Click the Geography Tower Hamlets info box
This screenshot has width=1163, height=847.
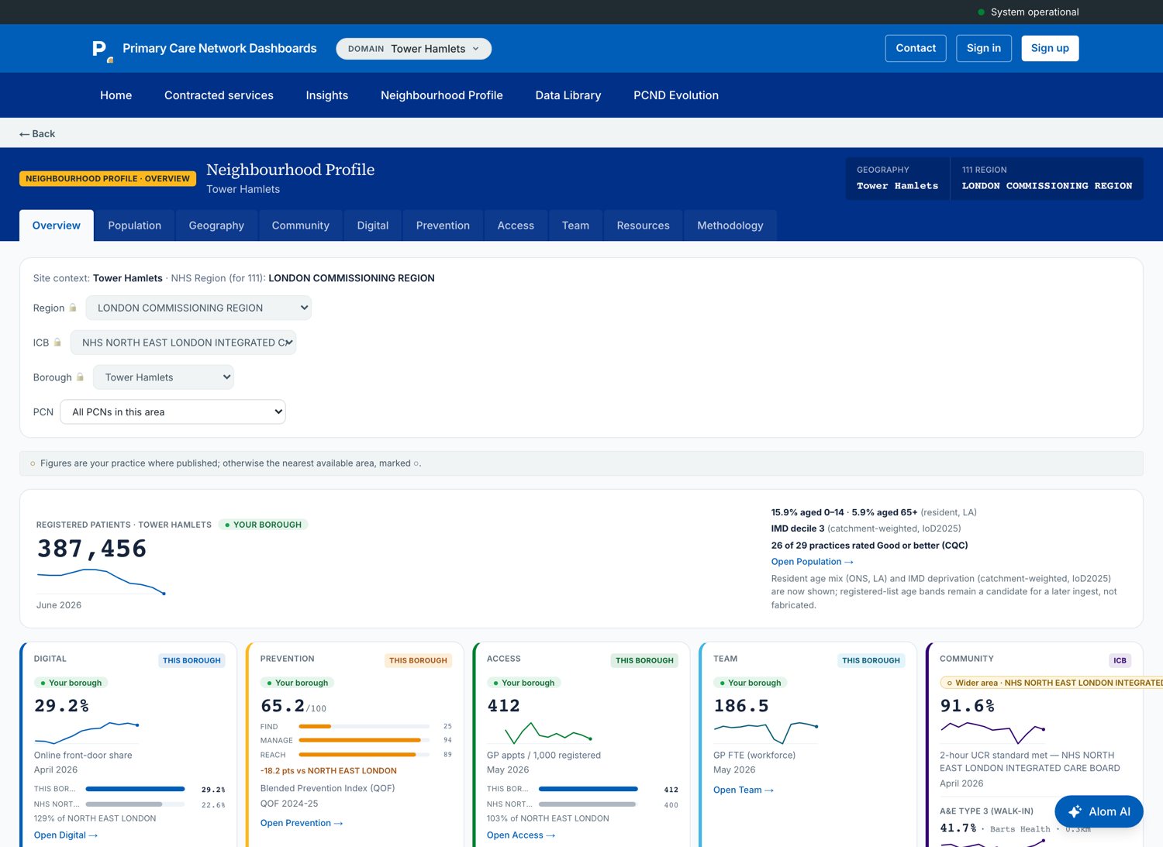pos(898,179)
